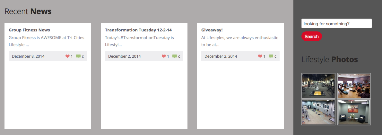This screenshot has height=135, width=382.
Task: Click the red Search button
Action: click(x=312, y=37)
